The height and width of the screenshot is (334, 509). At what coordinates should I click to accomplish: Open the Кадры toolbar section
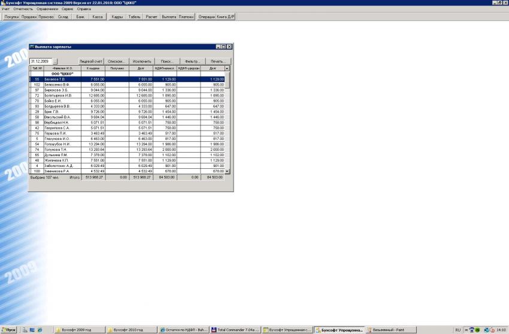click(x=117, y=17)
